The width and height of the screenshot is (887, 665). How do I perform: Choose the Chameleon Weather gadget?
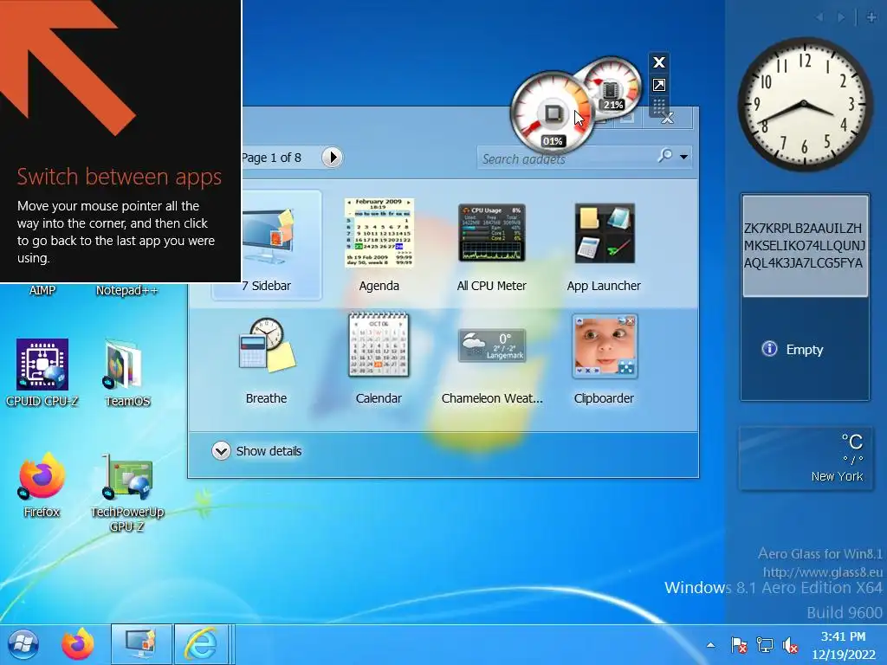tap(492, 345)
